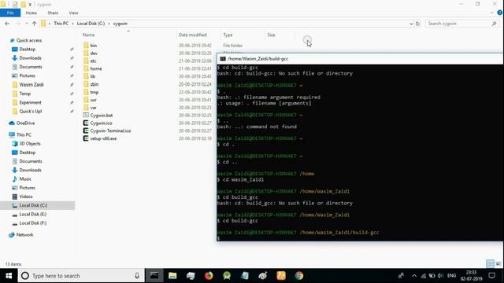This screenshot has width=504, height=283.
Task: Select the etc folder
Action: [93, 61]
